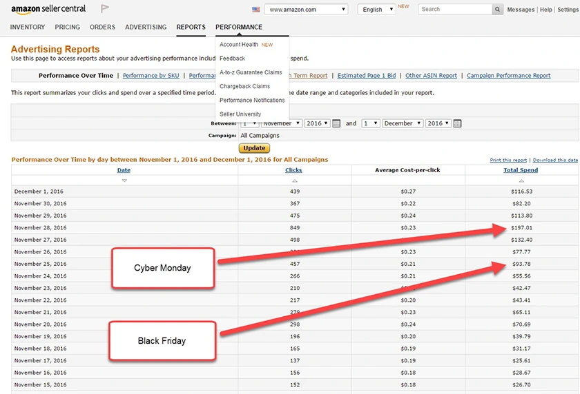The height and width of the screenshot is (394, 580).
Task: Open the English language dropdown
Action: click(376, 10)
